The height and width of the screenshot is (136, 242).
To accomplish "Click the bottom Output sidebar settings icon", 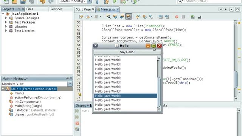I will point(77,129).
